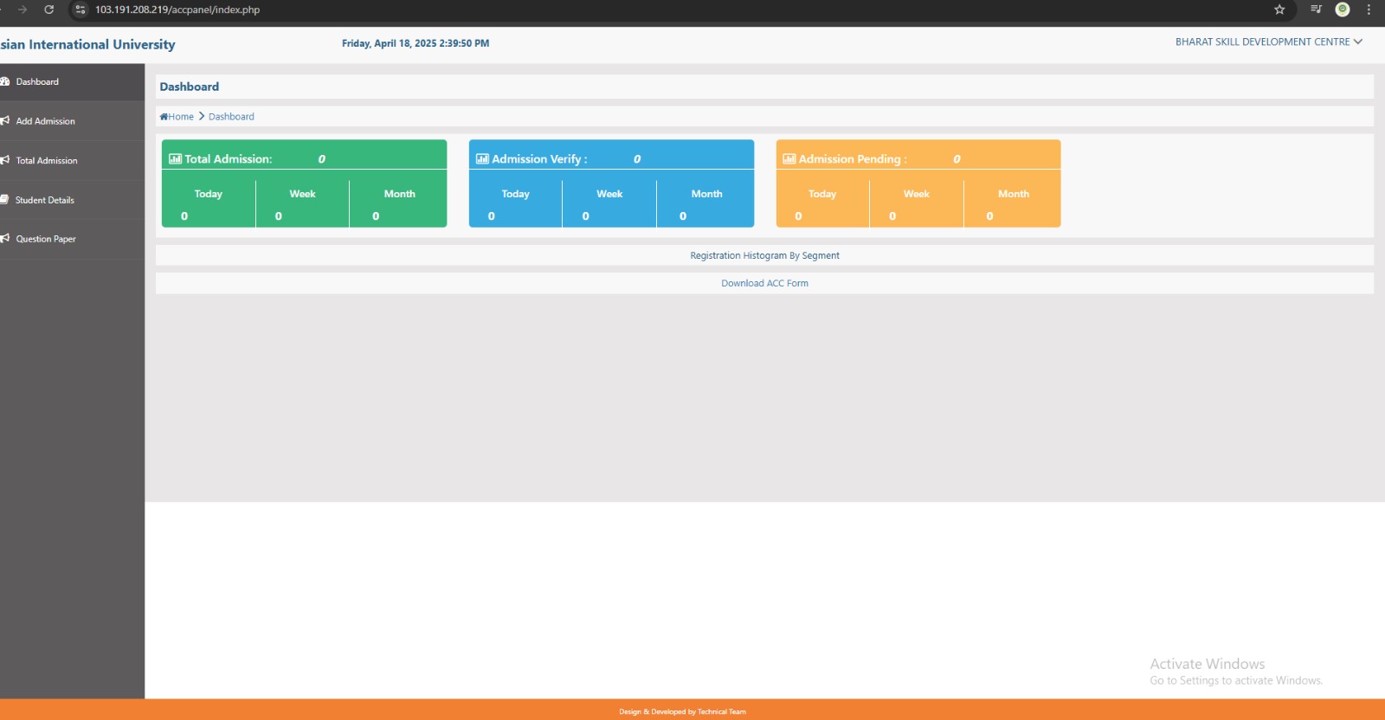This screenshot has height=720, width=1385.
Task: Click the Dashboard breadcrumb link
Action: (231, 117)
